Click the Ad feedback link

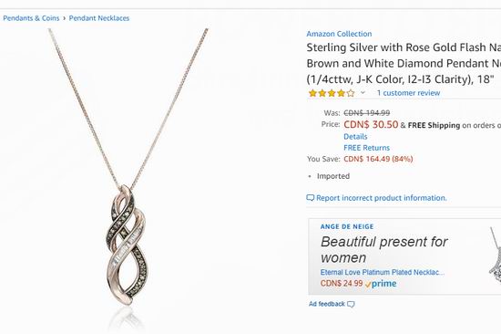click(327, 304)
